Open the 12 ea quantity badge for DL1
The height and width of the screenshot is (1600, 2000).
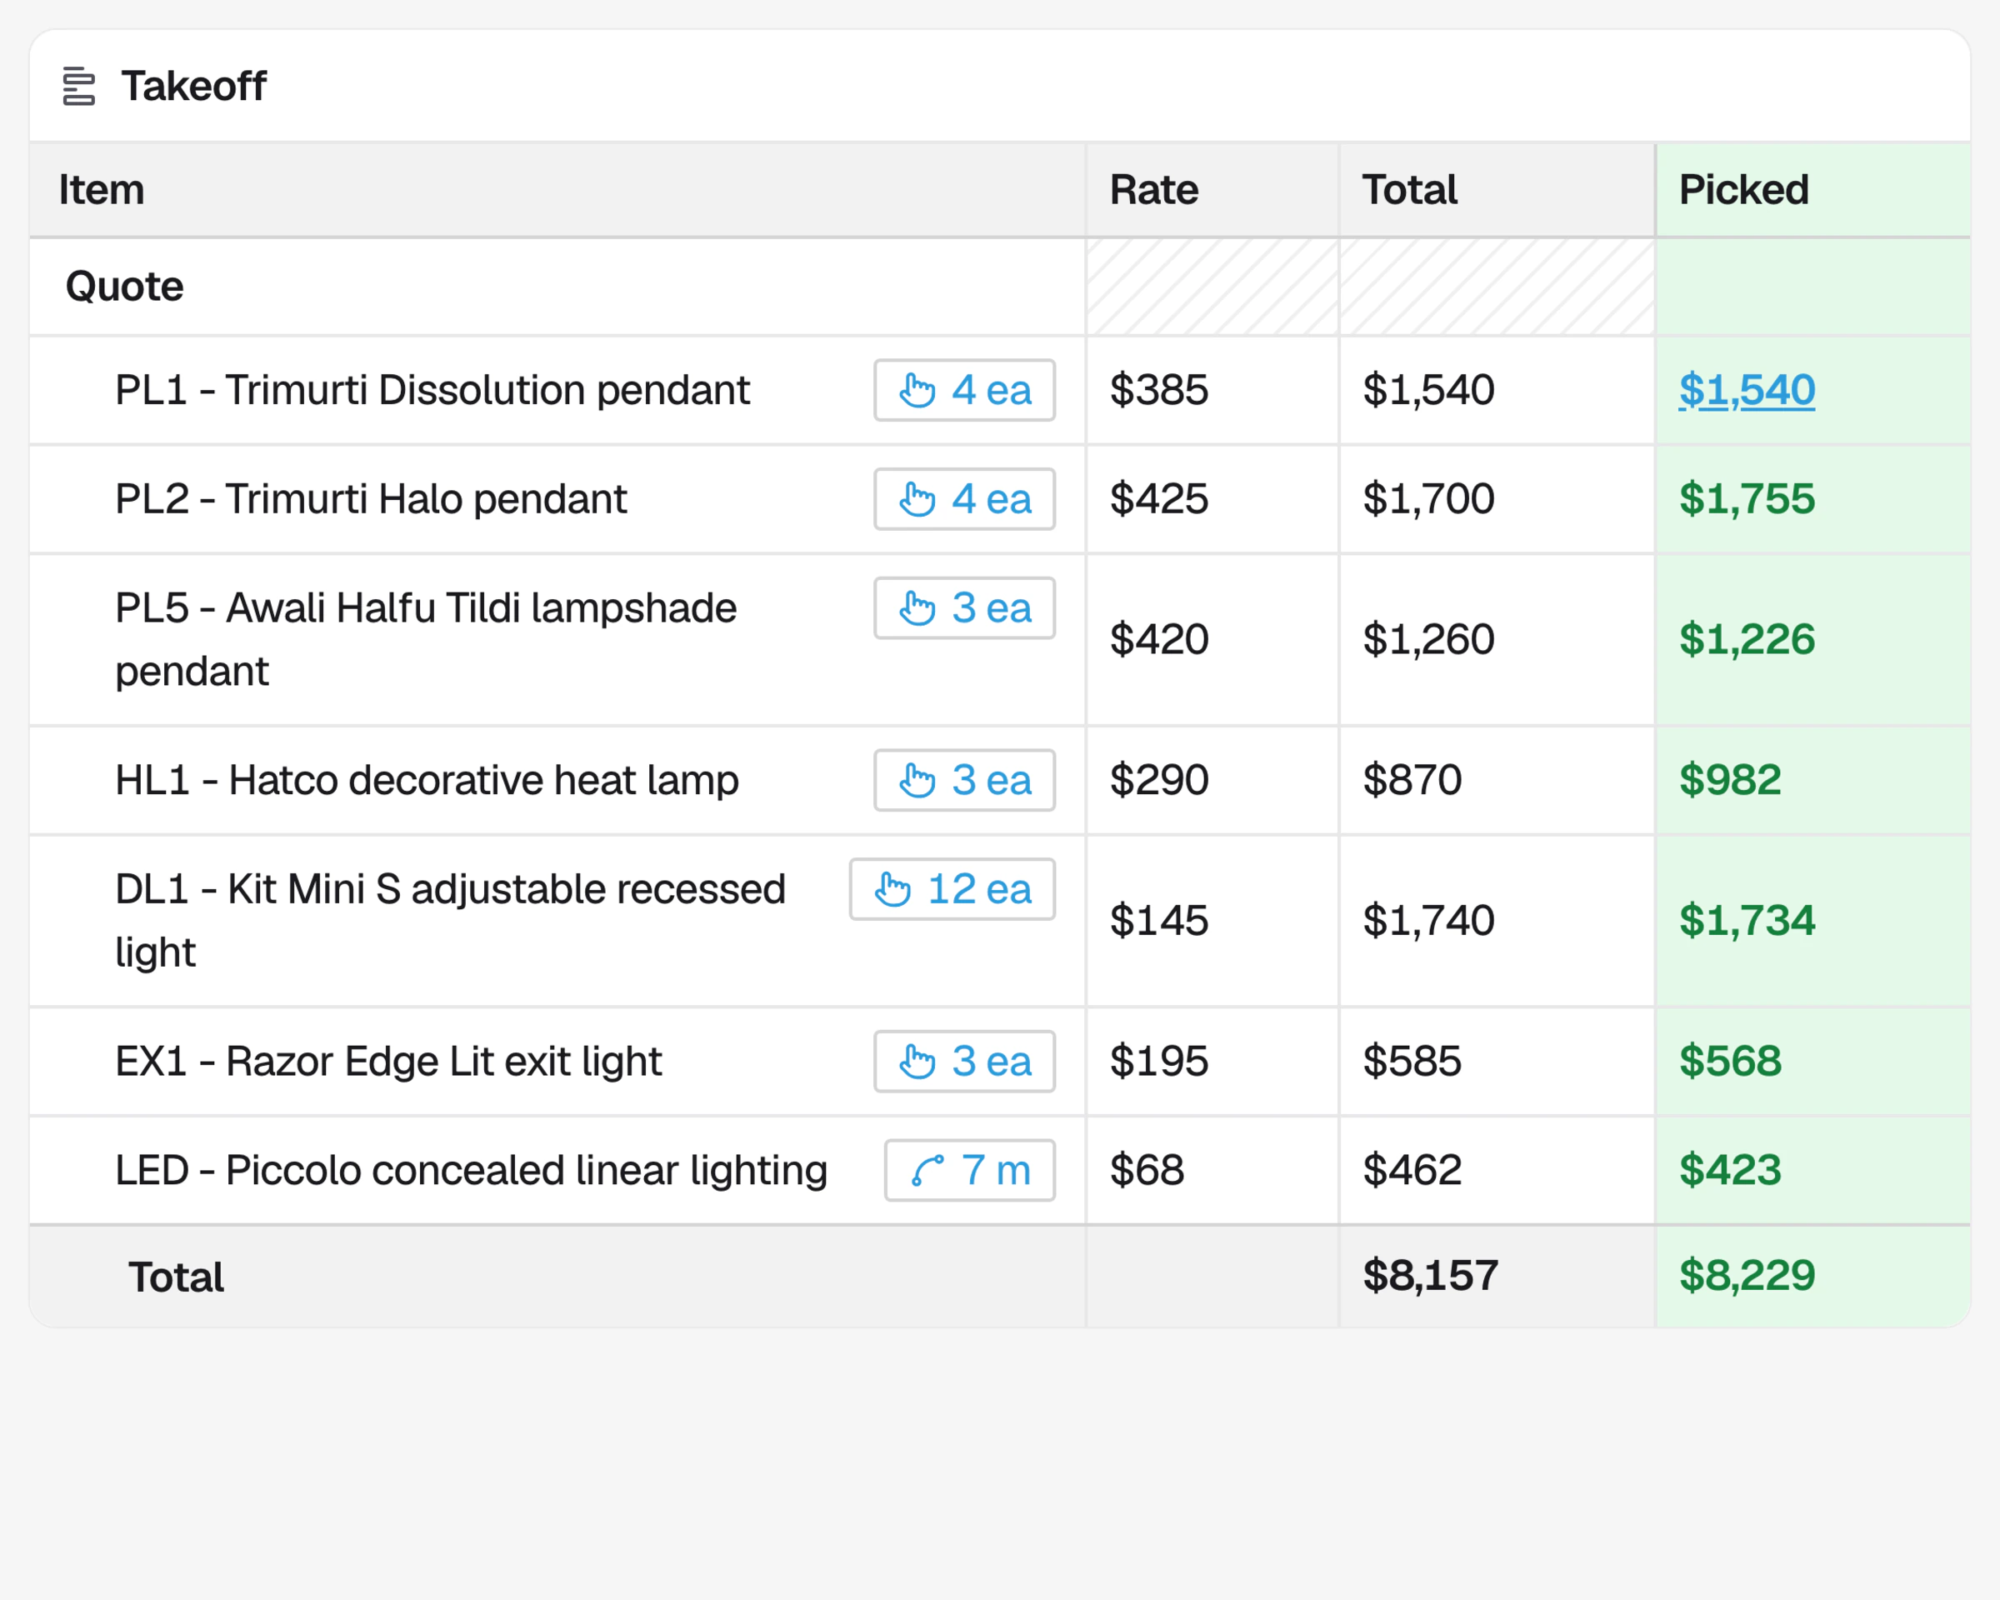click(952, 889)
